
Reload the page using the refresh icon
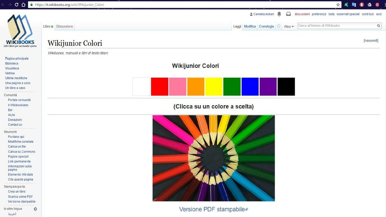click(16, 4)
